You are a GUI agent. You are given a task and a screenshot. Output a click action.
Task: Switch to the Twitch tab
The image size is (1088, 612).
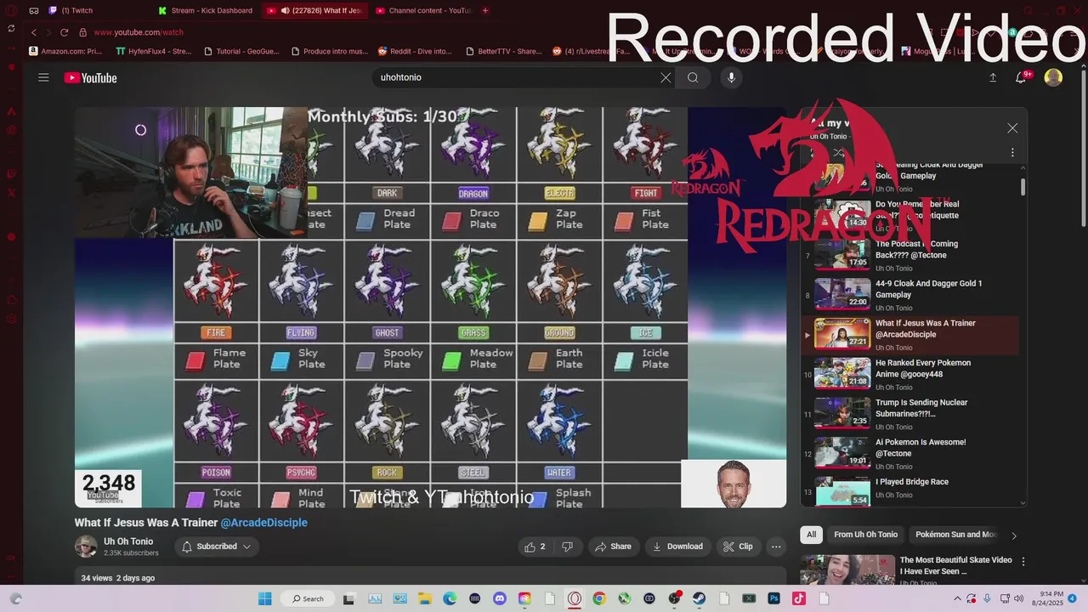93,10
